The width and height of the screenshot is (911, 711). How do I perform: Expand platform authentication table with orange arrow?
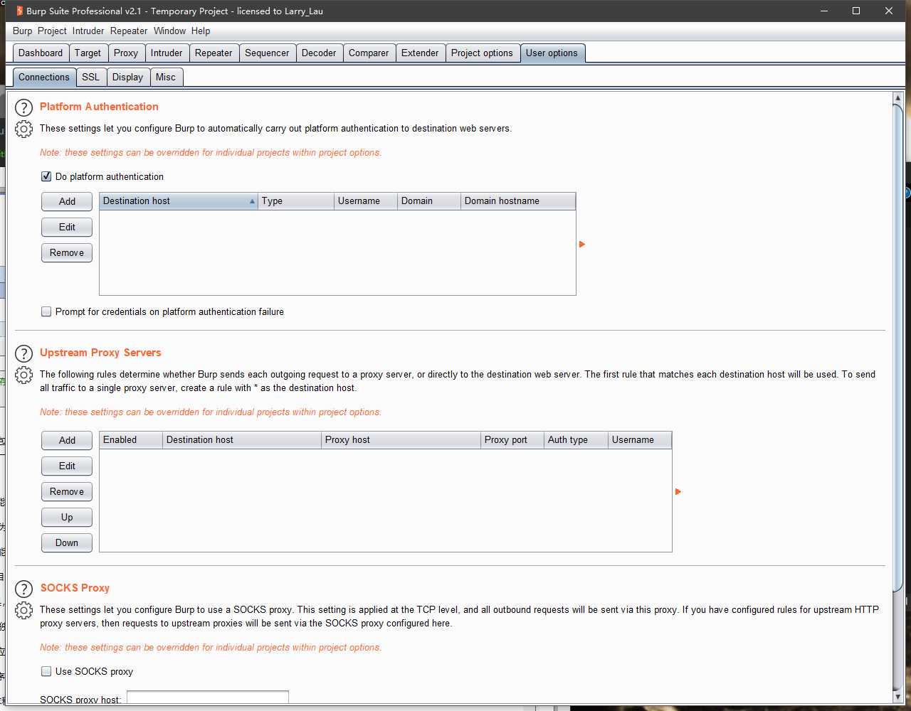(582, 244)
